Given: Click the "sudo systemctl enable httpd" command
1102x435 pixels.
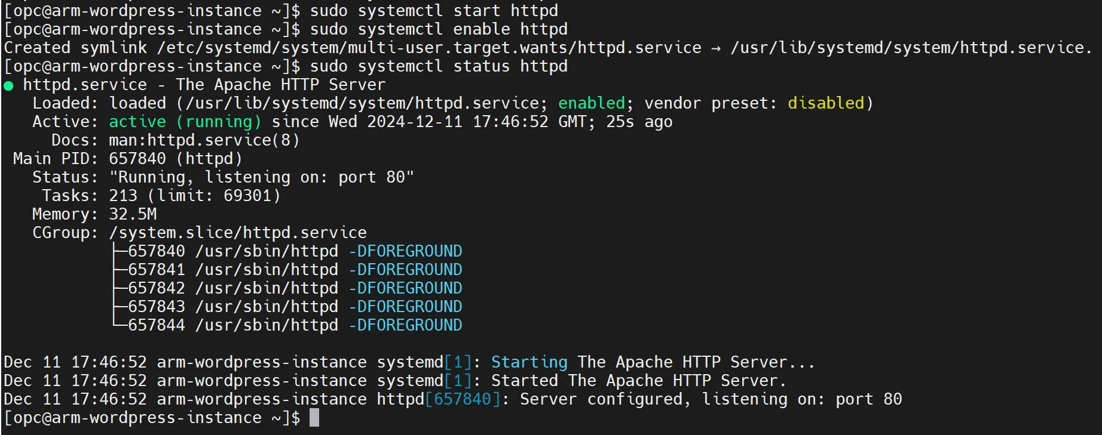Looking at the screenshot, I should [x=439, y=29].
